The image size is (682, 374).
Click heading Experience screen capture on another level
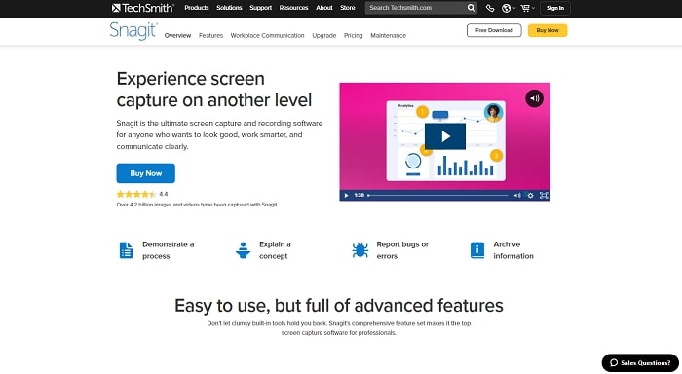pyautogui.click(x=214, y=90)
